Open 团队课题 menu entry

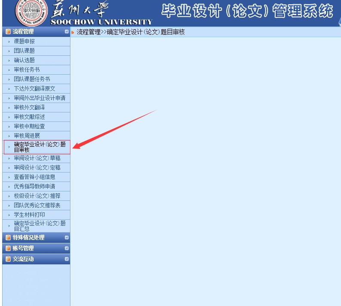pyautogui.click(x=24, y=51)
